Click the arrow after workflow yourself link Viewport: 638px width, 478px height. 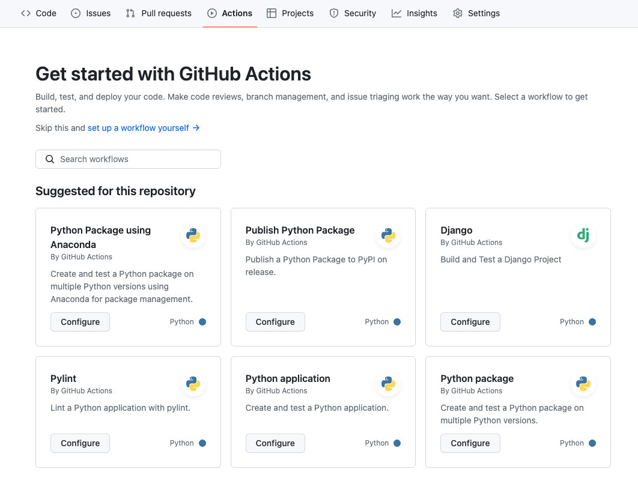click(x=196, y=128)
